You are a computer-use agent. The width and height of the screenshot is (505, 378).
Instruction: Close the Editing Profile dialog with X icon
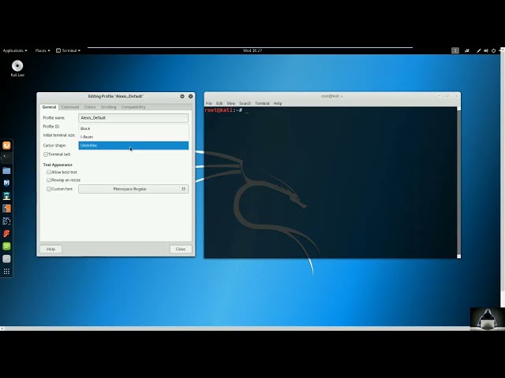[191, 96]
